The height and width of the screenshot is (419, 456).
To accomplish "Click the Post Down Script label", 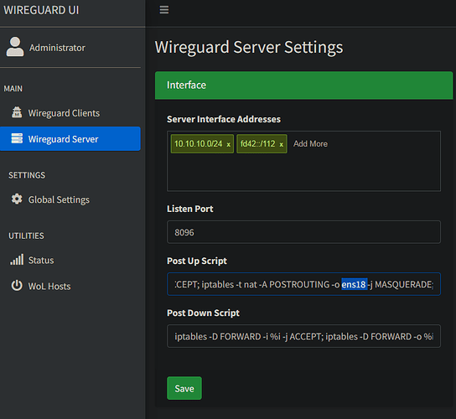I will 203,313.
